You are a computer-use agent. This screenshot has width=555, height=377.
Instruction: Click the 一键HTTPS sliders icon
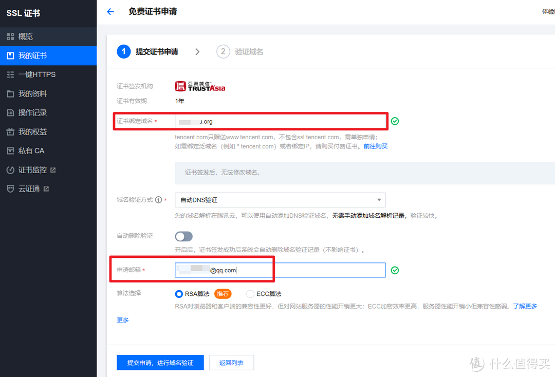coord(10,74)
